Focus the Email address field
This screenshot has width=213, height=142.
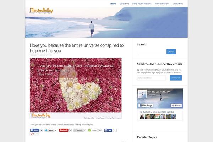point(152,78)
